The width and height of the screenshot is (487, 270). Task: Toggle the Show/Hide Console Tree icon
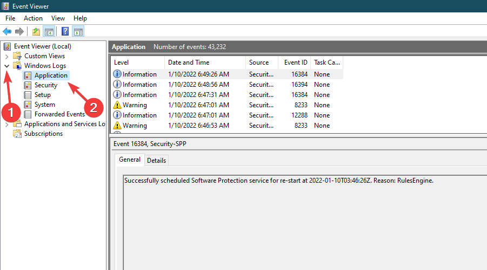point(49,31)
